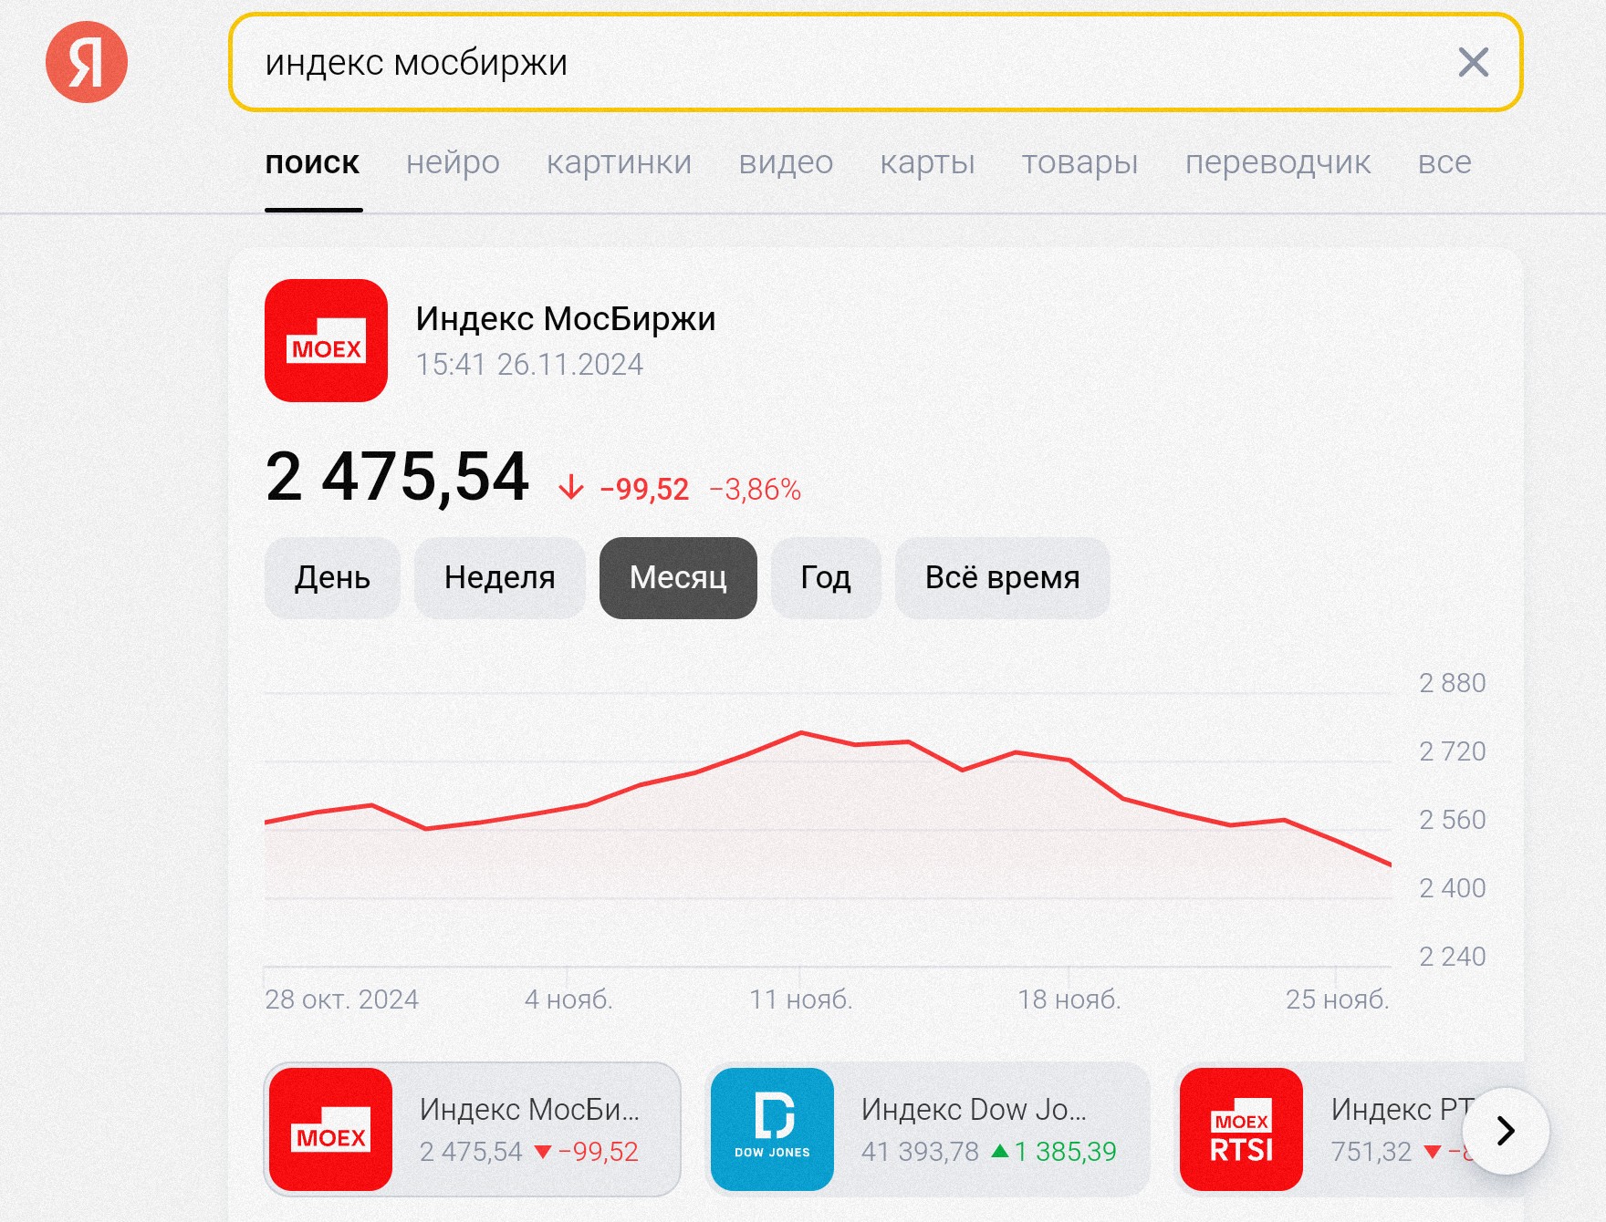Open the 'Индекс МосБи...' card
The width and height of the screenshot is (1606, 1222).
pos(472,1129)
